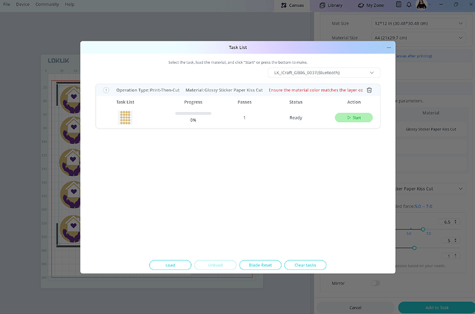
Task: Click the LOKLIK logo on the canvas mat
Action: point(59,60)
